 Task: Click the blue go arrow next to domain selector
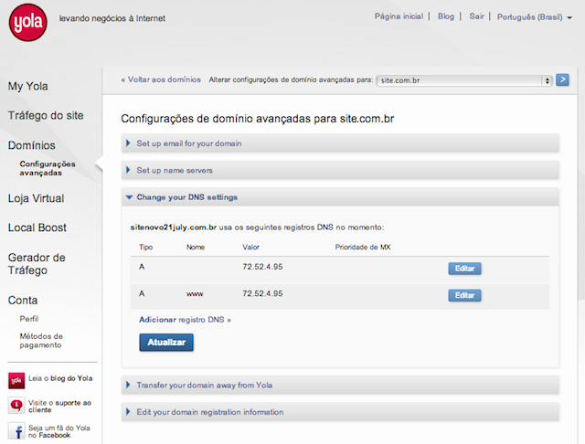(563, 80)
